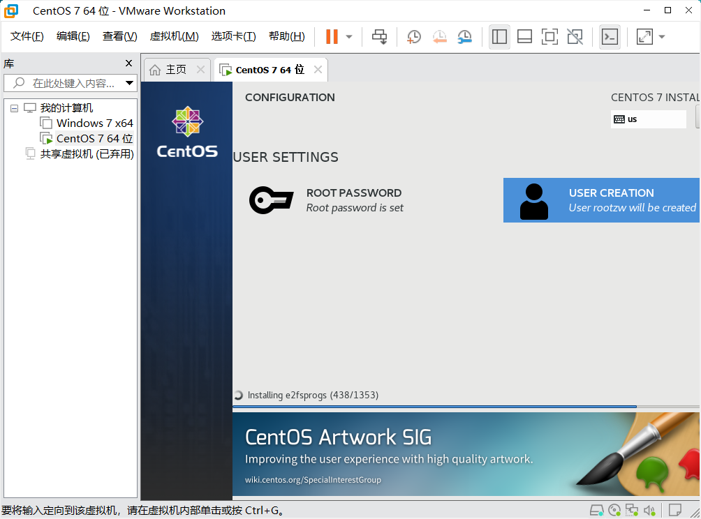Click the 主页 home tab icon
Viewport: 701px width, 519px height.
coord(155,70)
